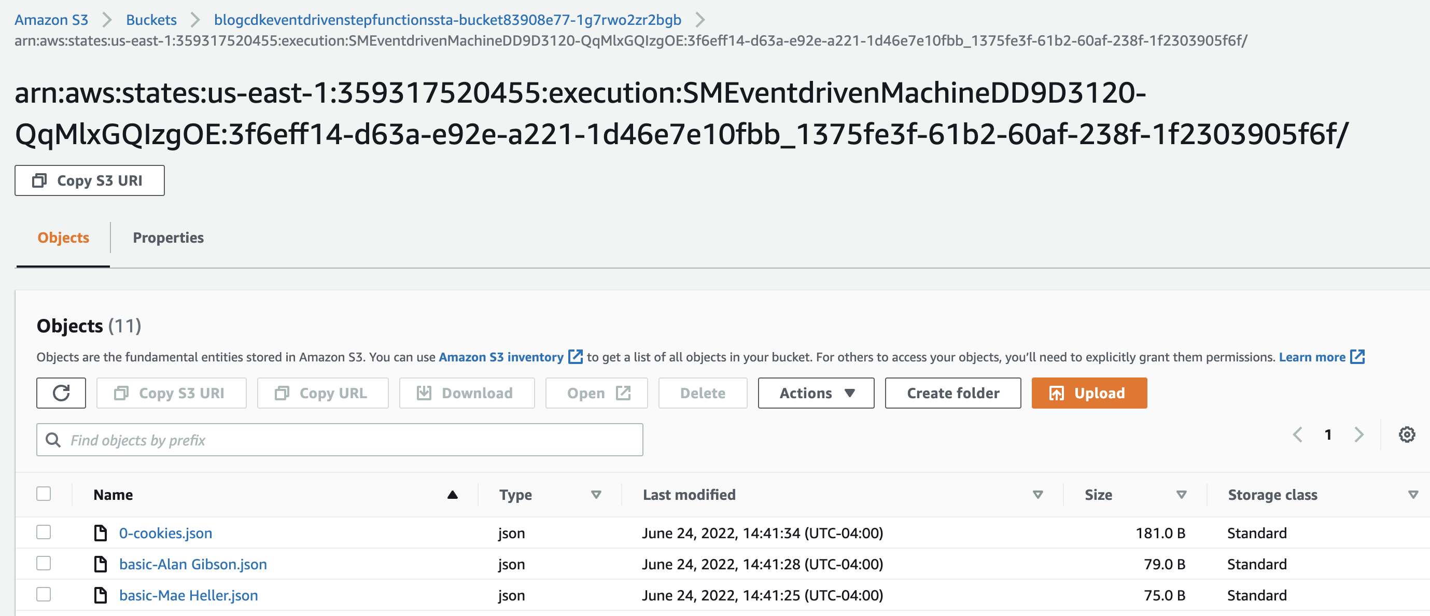
Task: Open the Buckets breadcrumb link
Action: pyautogui.click(x=151, y=20)
